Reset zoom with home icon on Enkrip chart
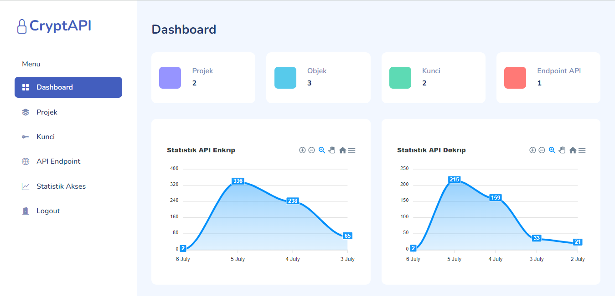This screenshot has width=615, height=296. pyautogui.click(x=342, y=150)
